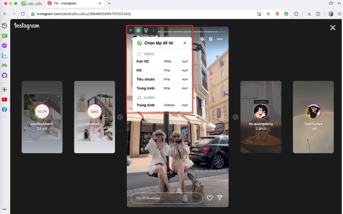Open YouTube from the sidebar
The width and height of the screenshot is (343, 214).
[4, 100]
